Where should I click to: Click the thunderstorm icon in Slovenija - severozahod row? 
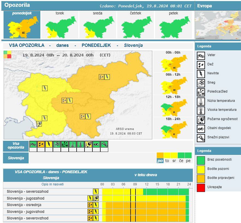[x=96, y=192]
